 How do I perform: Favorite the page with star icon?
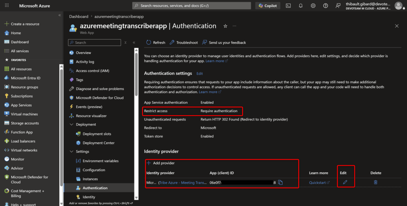pos(225,26)
